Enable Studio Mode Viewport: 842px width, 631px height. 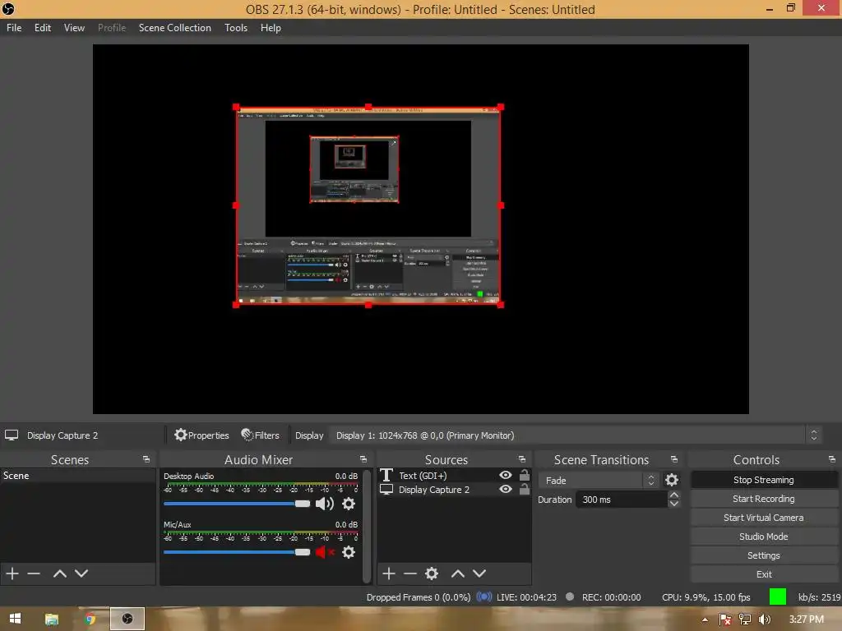764,536
